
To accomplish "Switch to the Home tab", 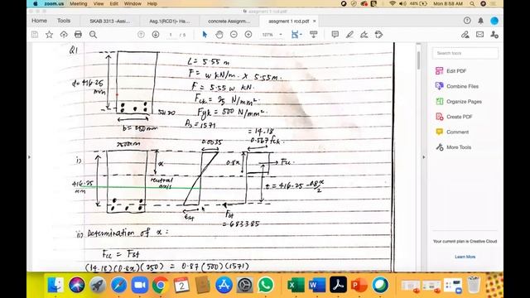I will tap(39, 21).
